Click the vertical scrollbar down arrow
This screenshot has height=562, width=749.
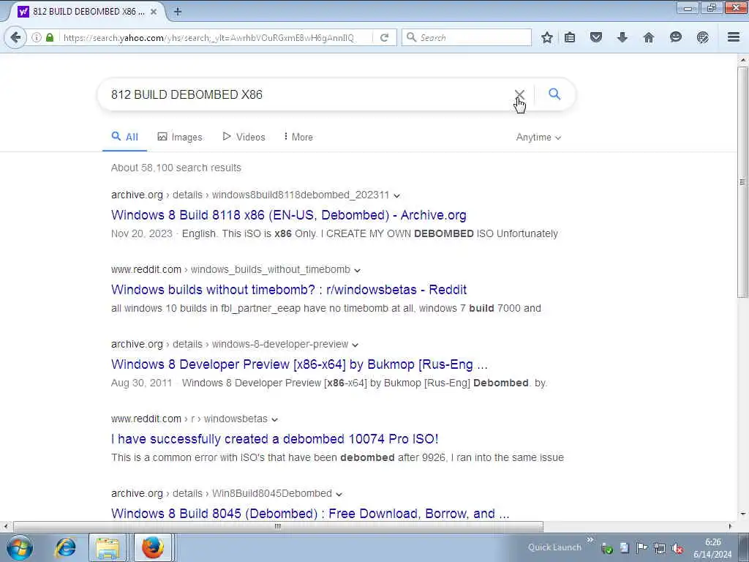[742, 514]
